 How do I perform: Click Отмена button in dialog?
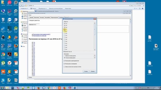point(93,71)
